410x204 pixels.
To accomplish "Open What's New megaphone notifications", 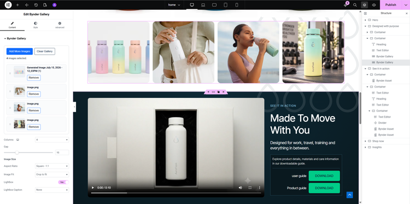I will (345, 5).
